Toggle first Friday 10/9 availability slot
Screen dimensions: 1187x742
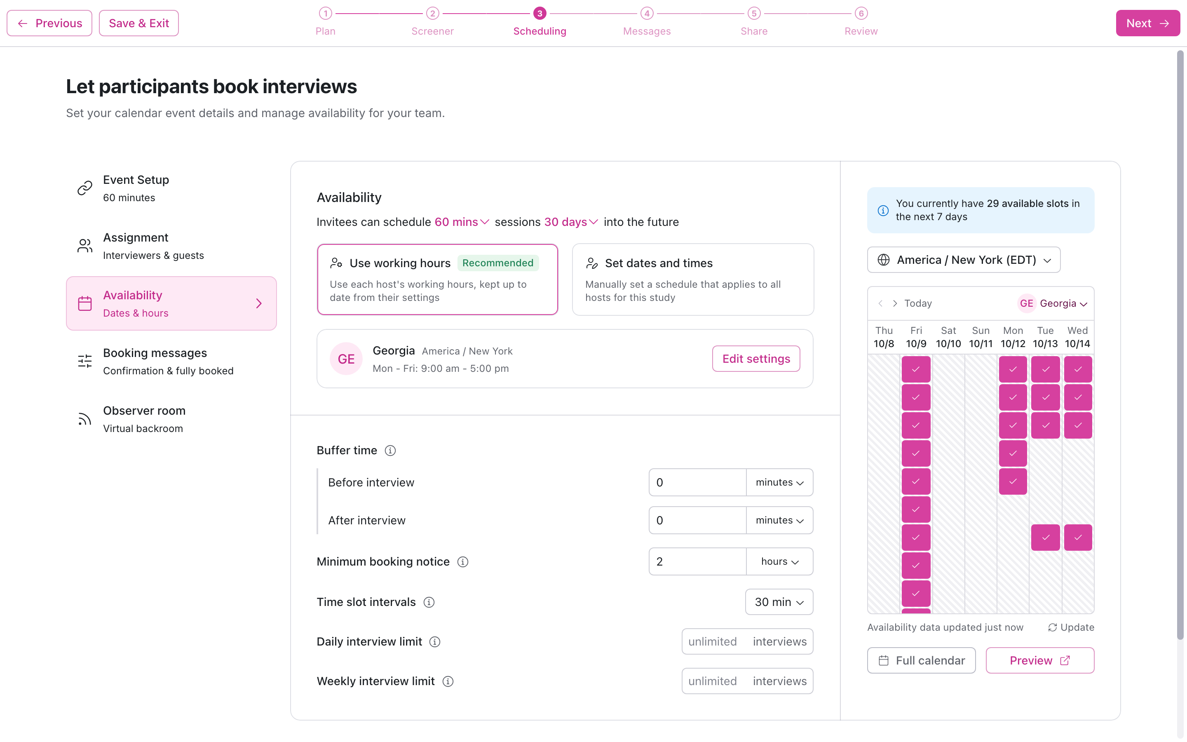point(916,369)
